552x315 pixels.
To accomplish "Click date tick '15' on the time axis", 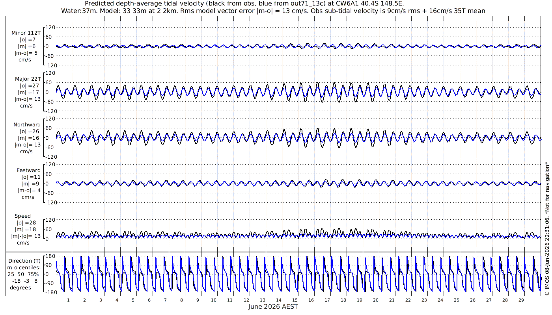I will 295,300.
